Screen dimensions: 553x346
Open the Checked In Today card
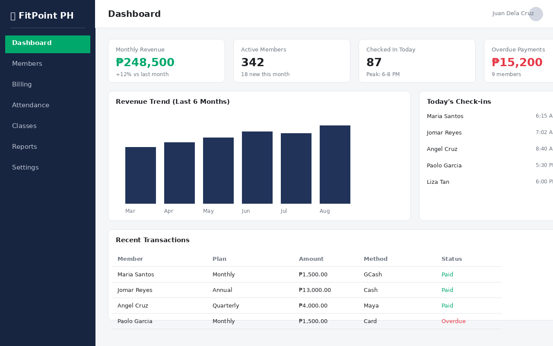(x=417, y=61)
